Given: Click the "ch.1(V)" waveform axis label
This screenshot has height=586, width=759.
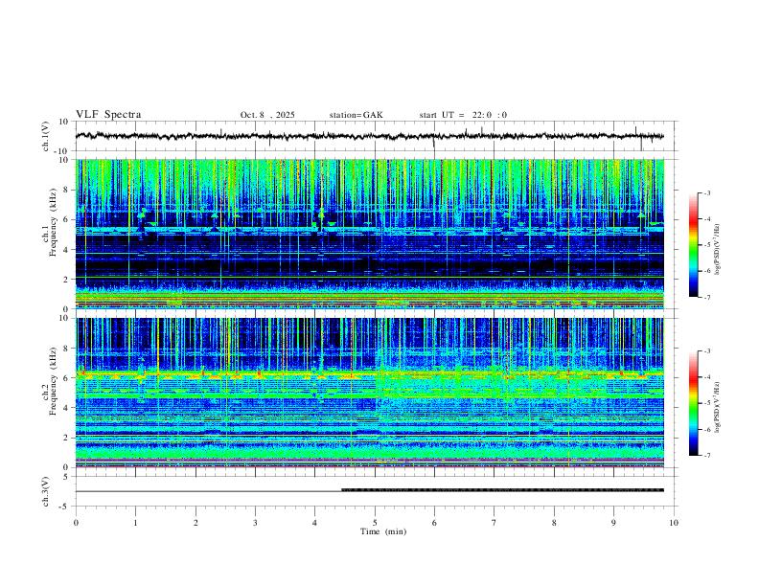Looking at the screenshot, I should pos(46,136).
